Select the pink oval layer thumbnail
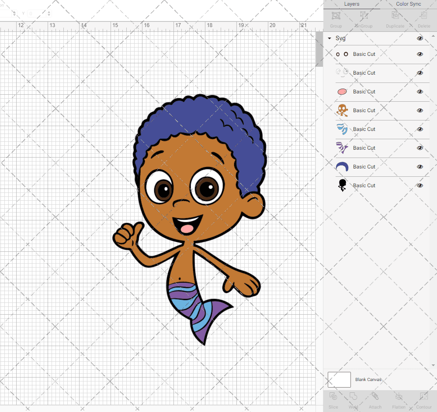 tap(342, 92)
